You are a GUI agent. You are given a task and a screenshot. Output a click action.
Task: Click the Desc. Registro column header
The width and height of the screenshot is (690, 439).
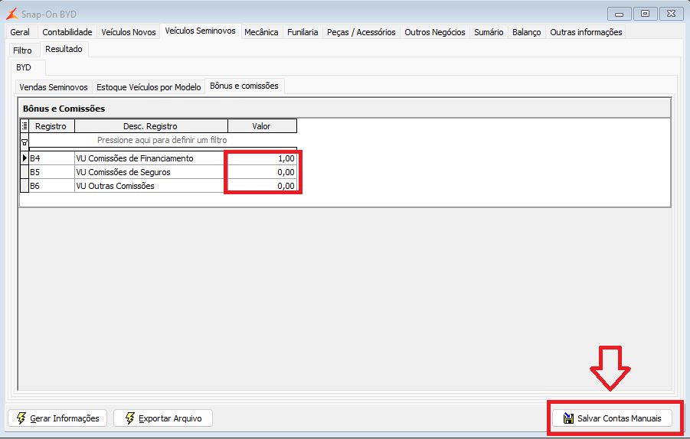click(x=151, y=126)
